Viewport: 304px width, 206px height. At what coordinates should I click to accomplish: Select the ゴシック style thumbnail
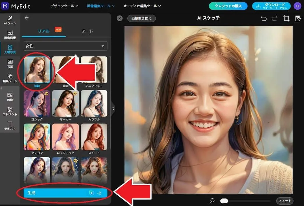pos(37,104)
